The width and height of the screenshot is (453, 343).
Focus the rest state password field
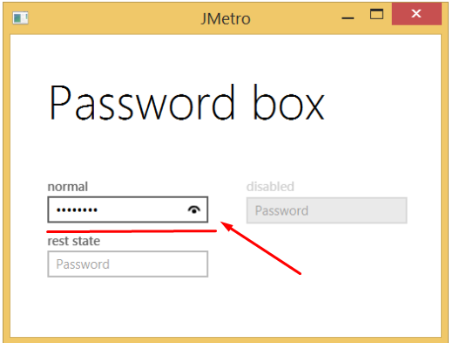[x=128, y=264]
